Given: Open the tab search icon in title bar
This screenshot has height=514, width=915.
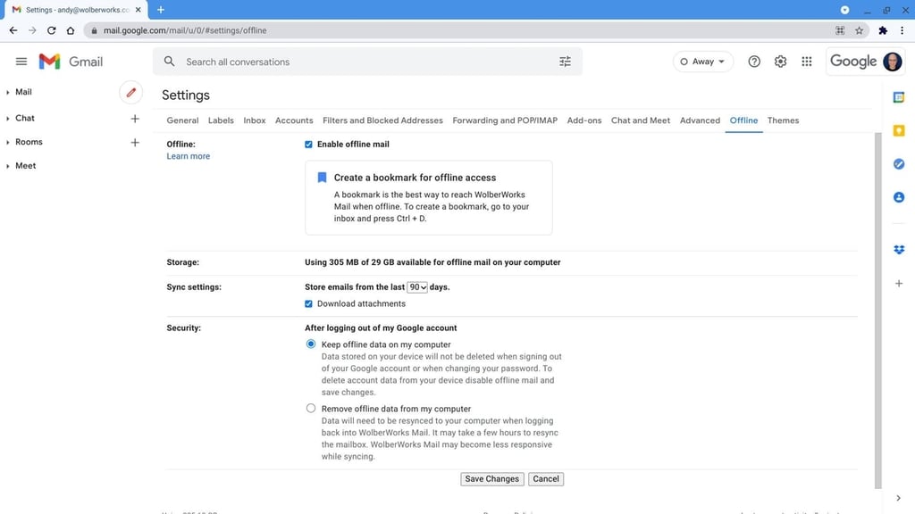Looking at the screenshot, I should point(844,10).
